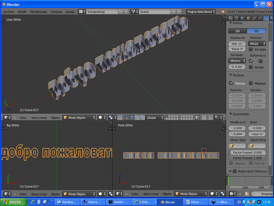Open the Torneado Mínimo dropdown

coord(237,61)
